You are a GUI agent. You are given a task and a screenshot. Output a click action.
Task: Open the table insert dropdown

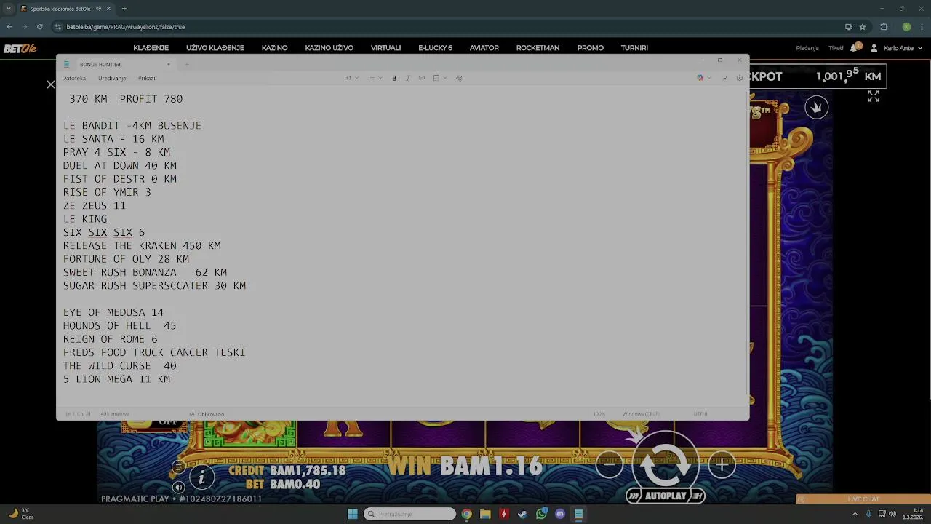pyautogui.click(x=439, y=78)
